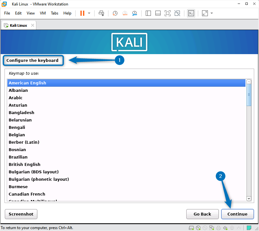The height and width of the screenshot is (231, 259).
Task: Click the hard disk status icon
Action: (x=191, y=227)
